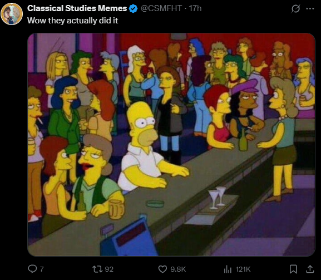This screenshot has width=321, height=280.
Task: Open view analytics bar chart icon
Action: 228,269
